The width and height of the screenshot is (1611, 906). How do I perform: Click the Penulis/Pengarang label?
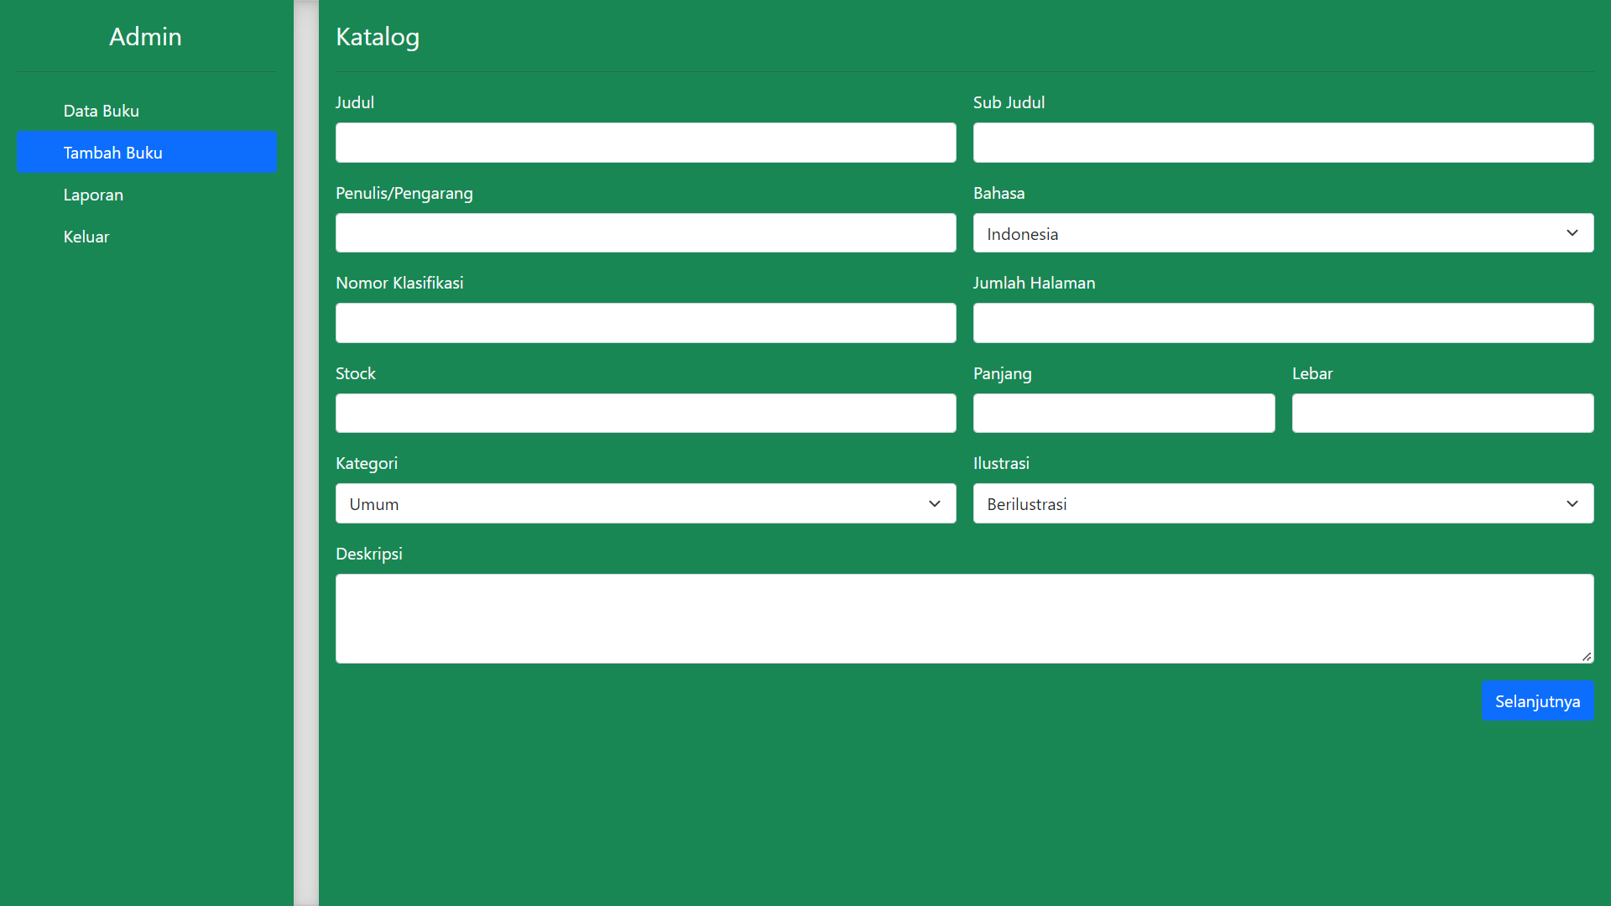click(x=404, y=193)
